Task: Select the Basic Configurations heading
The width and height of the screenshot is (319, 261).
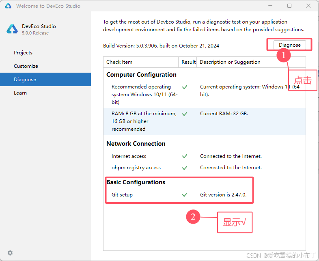Action: point(136,182)
